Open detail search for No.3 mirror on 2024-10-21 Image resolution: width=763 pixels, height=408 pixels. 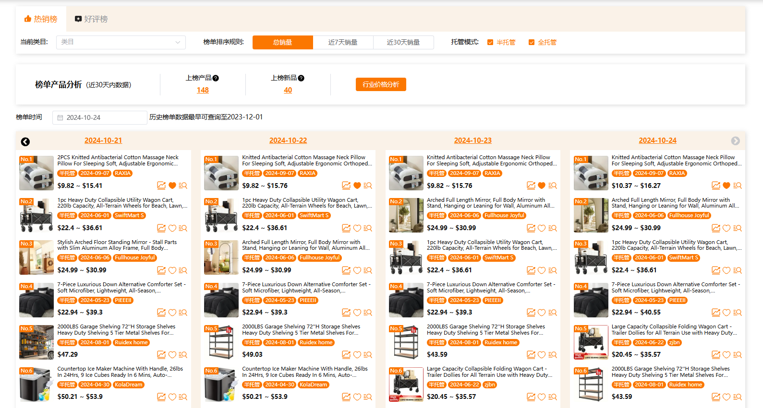coord(183,270)
